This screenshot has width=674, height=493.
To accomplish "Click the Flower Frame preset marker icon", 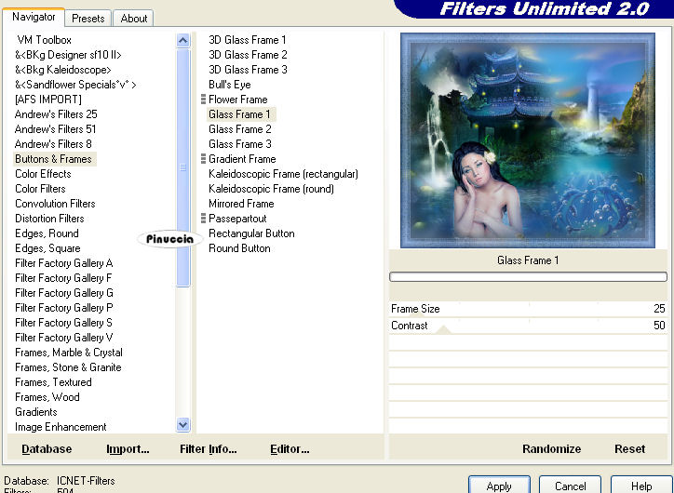I will coord(203,100).
